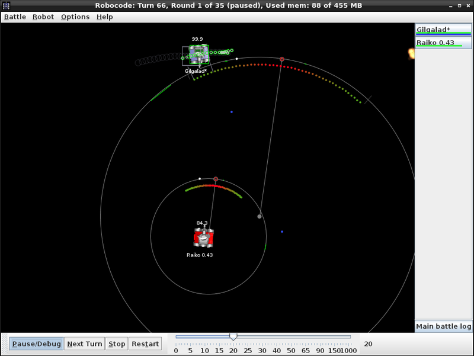Minimize the Robocode window
474x356 pixels.
[451, 6]
